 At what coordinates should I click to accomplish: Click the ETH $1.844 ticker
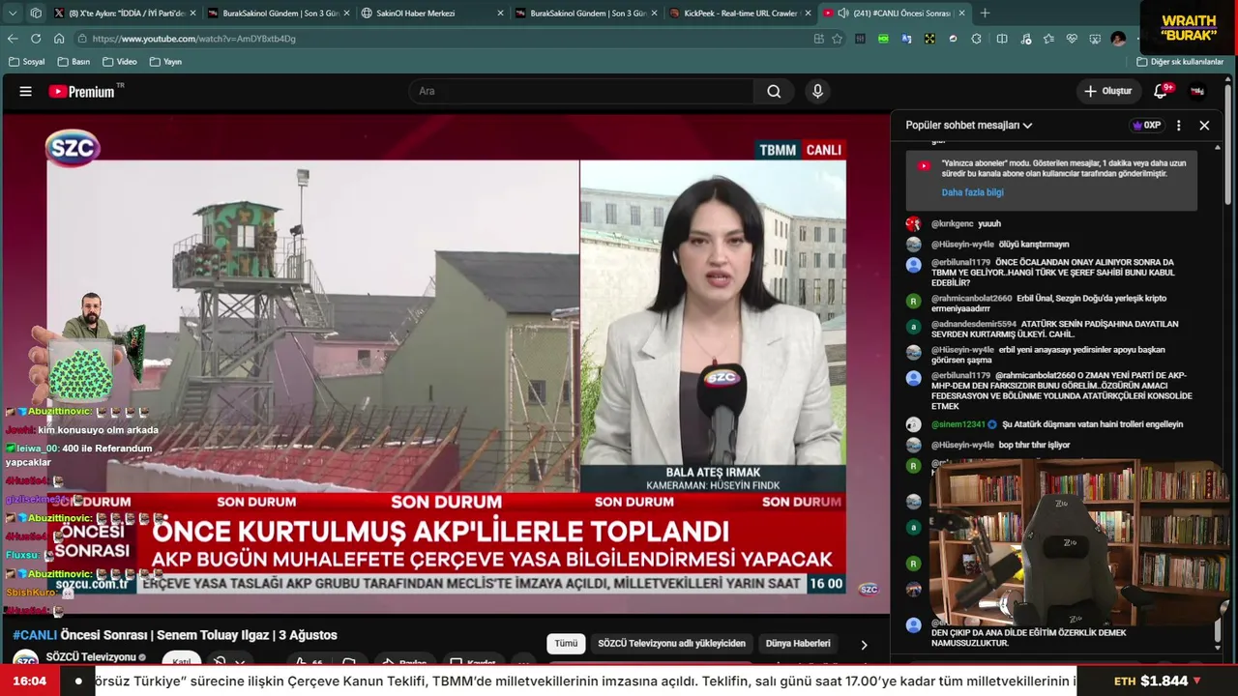1157,681
